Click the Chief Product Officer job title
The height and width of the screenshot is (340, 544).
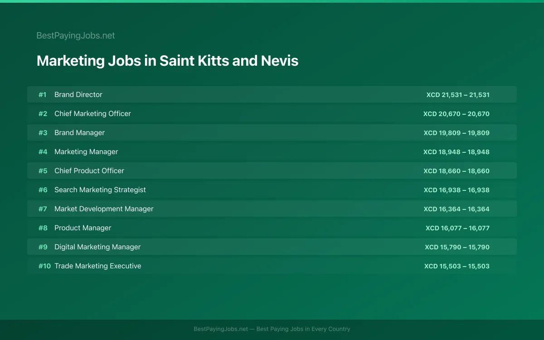click(89, 170)
